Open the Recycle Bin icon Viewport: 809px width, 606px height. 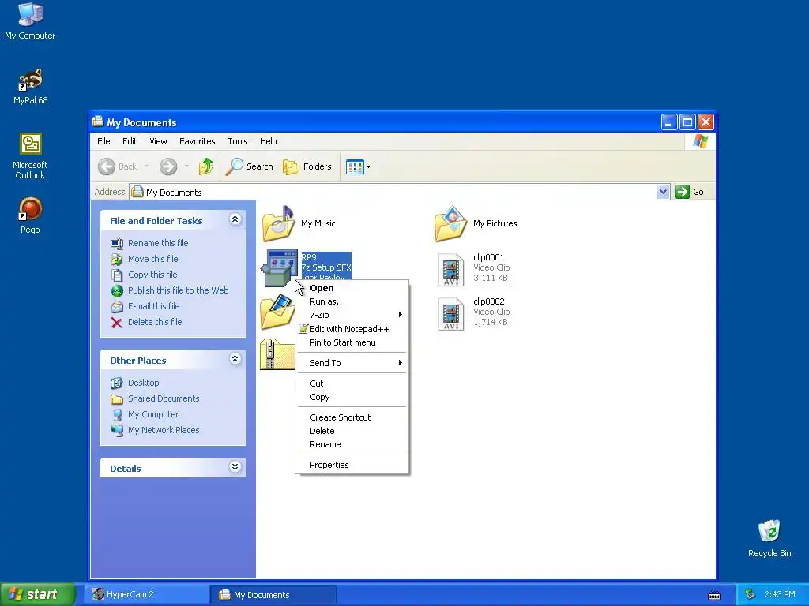click(x=769, y=538)
